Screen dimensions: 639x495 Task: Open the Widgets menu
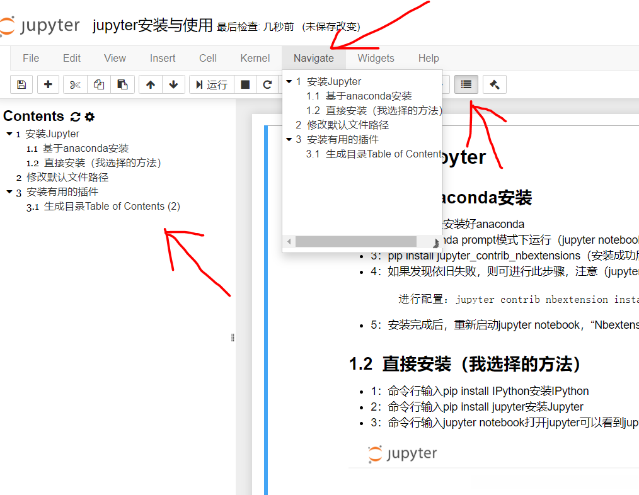[376, 59]
